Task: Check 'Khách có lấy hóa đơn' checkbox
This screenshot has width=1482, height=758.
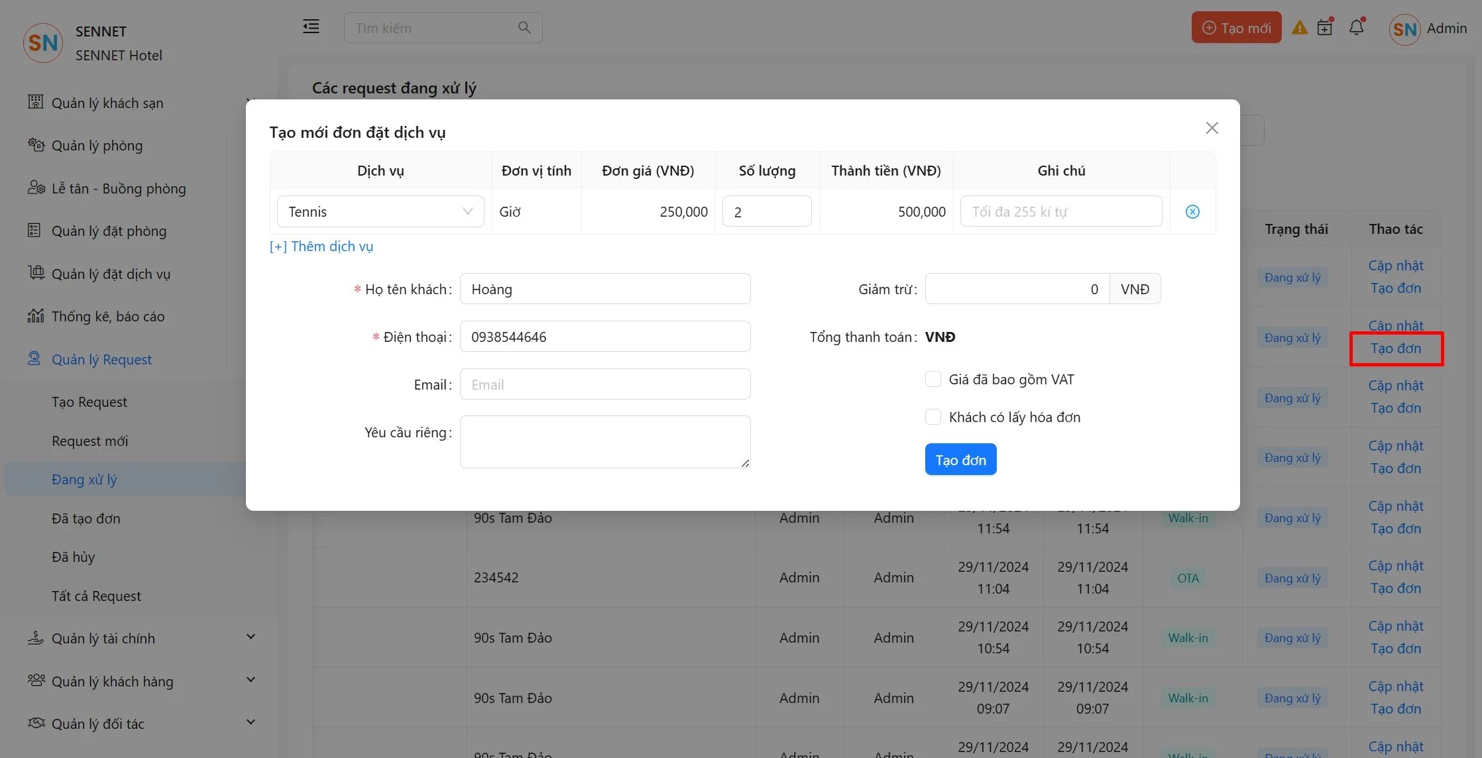Action: click(x=933, y=417)
